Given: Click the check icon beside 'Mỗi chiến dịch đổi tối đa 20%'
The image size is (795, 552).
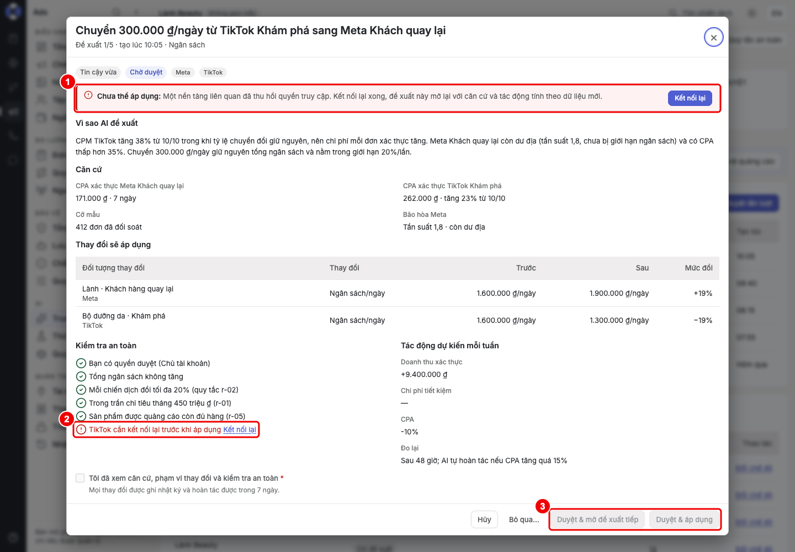Looking at the screenshot, I should pyautogui.click(x=81, y=390).
